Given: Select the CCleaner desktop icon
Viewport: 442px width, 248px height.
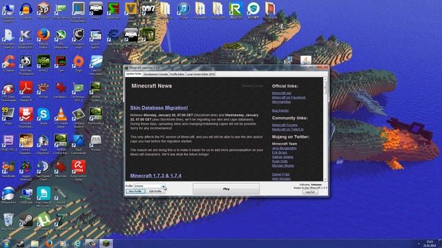Looking at the screenshot, I should (x=8, y=63).
